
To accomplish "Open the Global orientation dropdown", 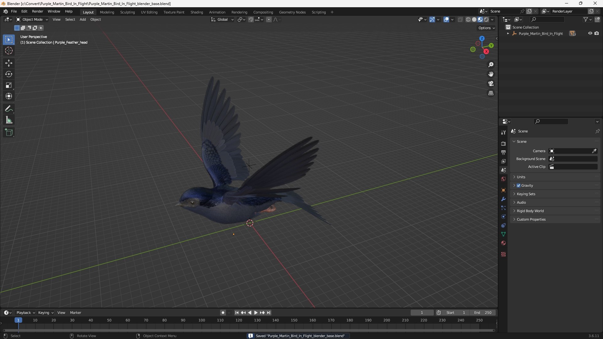I will click(x=222, y=19).
